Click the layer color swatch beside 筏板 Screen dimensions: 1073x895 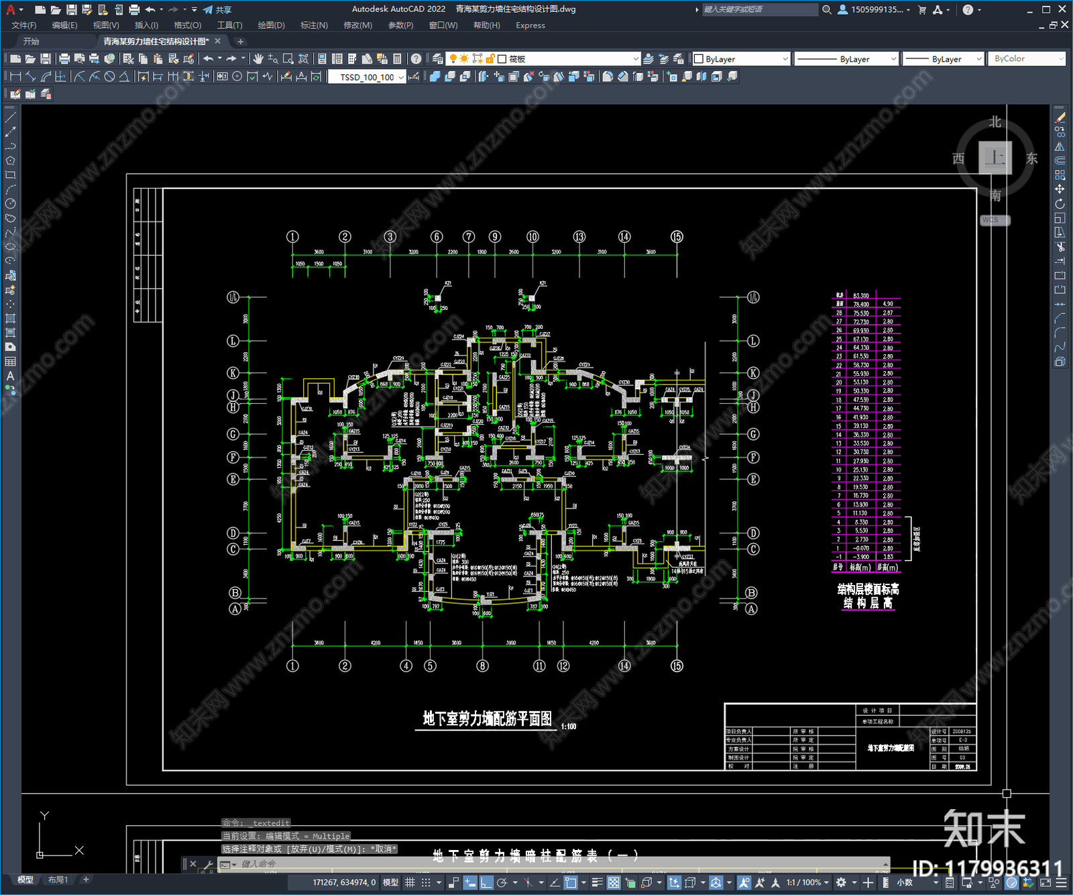pyautogui.click(x=502, y=59)
